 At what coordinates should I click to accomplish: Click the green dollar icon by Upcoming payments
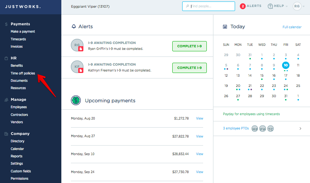[76, 100]
